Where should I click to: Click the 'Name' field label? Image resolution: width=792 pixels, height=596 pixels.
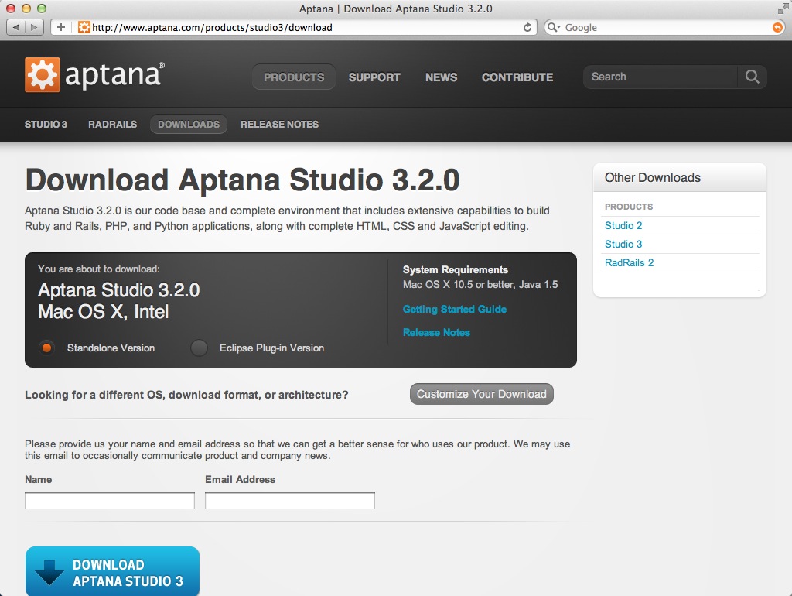(39, 480)
